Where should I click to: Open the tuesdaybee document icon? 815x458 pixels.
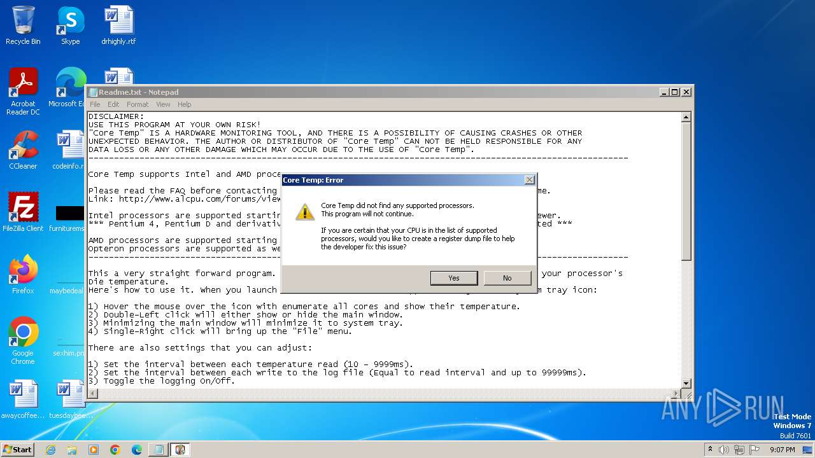(70, 399)
